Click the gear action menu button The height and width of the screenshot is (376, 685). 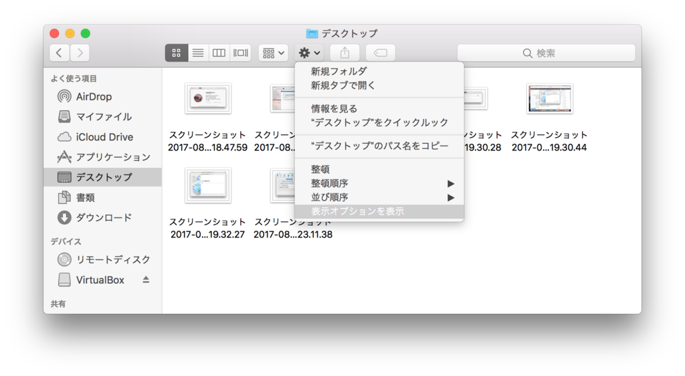[309, 53]
